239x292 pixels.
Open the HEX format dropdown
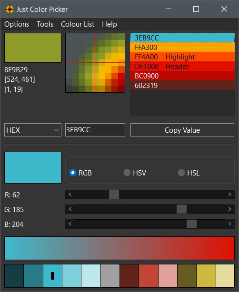point(33,130)
